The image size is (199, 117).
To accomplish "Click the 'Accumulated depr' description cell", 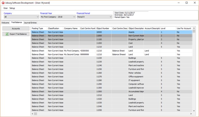I will point(136,92).
